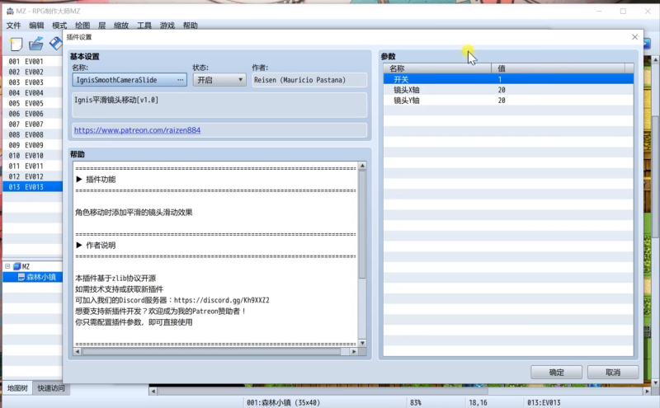Open the 绘图 menu
660x408 pixels.
tap(82, 26)
